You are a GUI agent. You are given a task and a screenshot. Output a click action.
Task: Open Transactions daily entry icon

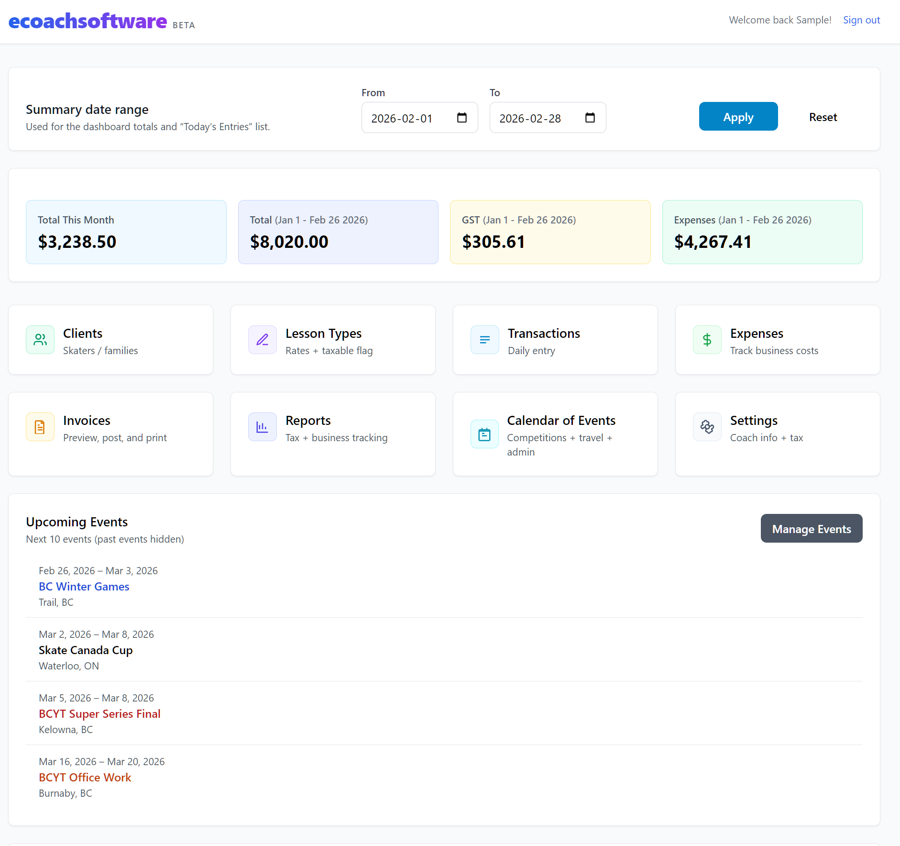pos(484,340)
